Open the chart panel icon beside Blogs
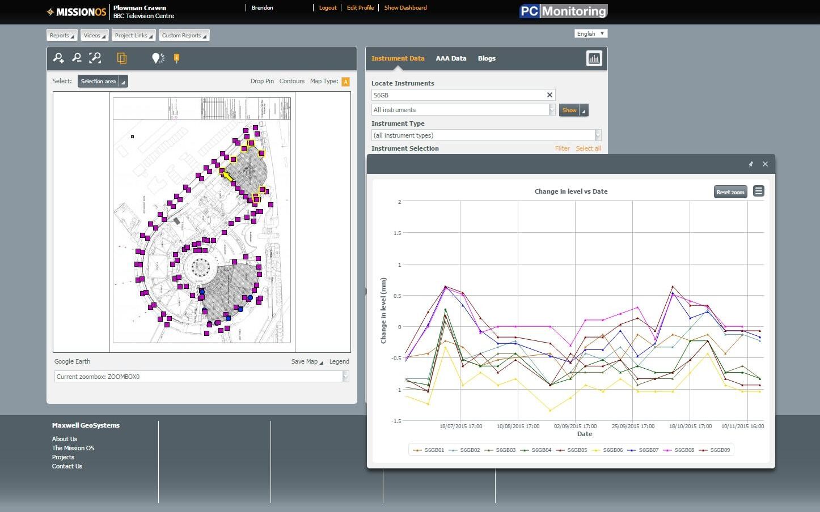This screenshot has width=820, height=512. [x=594, y=58]
